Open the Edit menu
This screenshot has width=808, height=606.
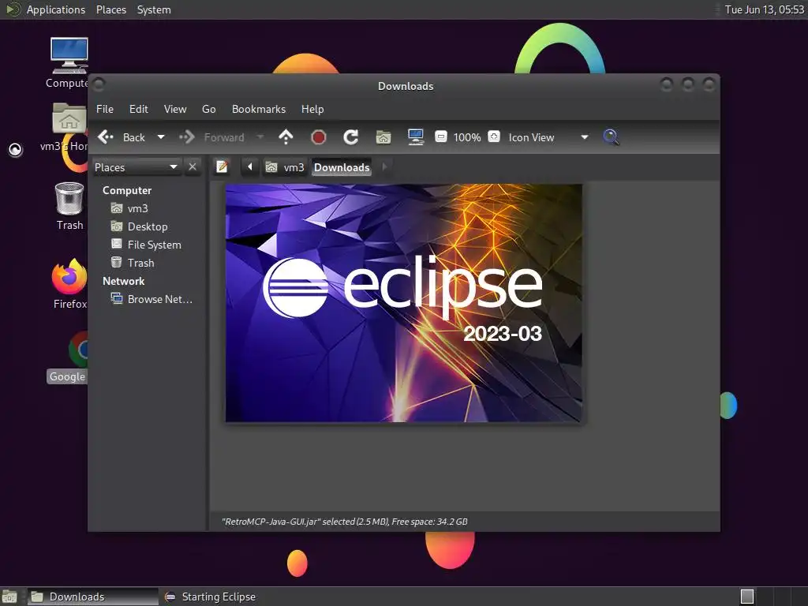coord(138,109)
